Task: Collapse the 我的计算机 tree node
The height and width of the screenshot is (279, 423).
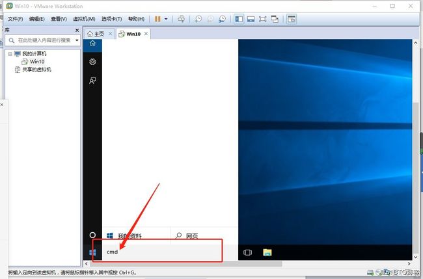Action: click(x=10, y=54)
